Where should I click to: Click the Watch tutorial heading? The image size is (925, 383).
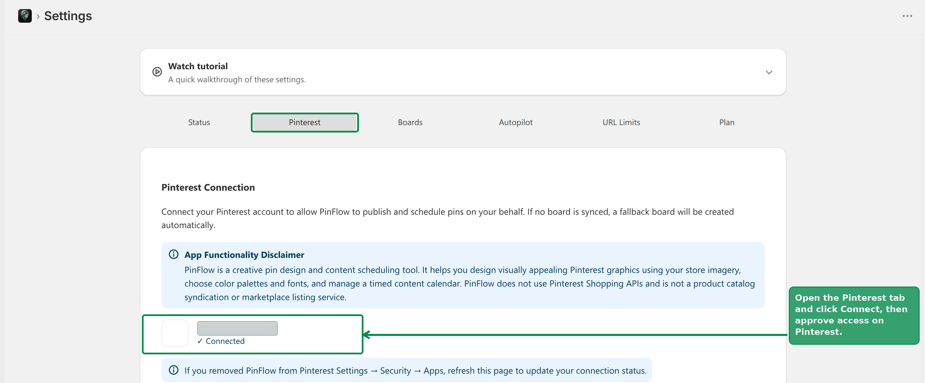coord(198,66)
